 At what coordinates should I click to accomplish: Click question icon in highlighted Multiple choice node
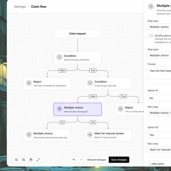coord(59,109)
